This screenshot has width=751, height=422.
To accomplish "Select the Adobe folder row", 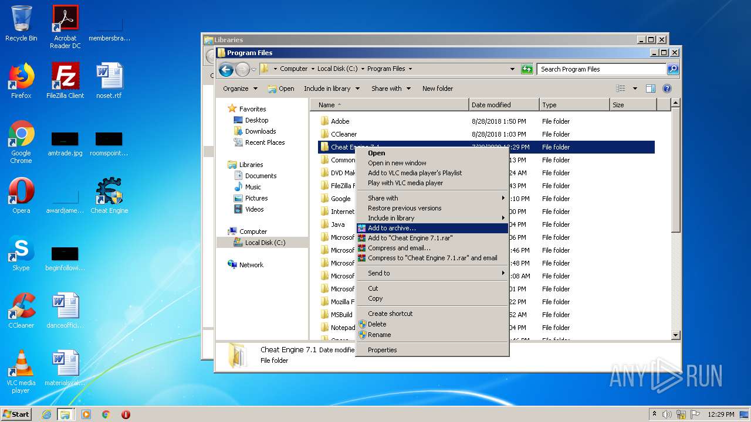I will (x=486, y=121).
